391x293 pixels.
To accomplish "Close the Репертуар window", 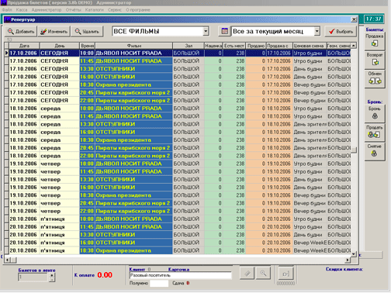I will (354, 19).
